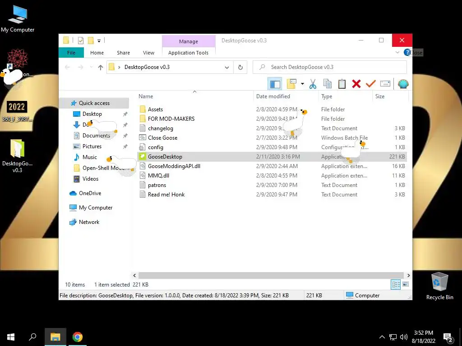462x346 pixels.
Task: Click the Customize Quick Access Toolbar dropdown
Action: [x=99, y=41]
